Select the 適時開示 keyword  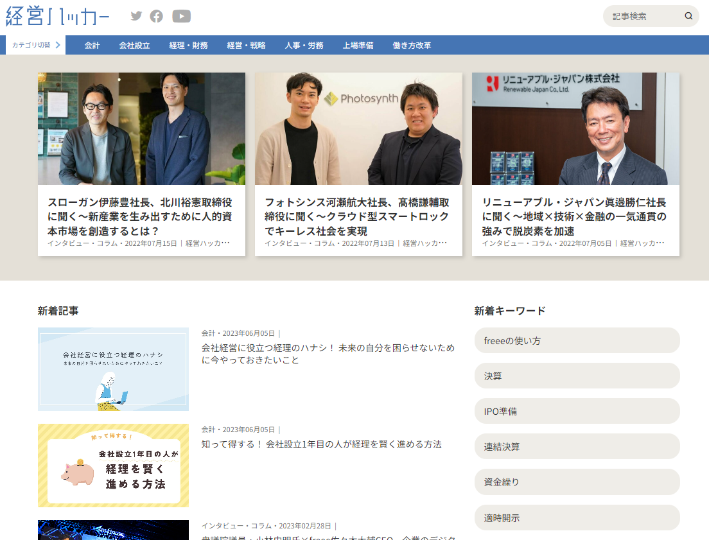pyautogui.click(x=577, y=518)
